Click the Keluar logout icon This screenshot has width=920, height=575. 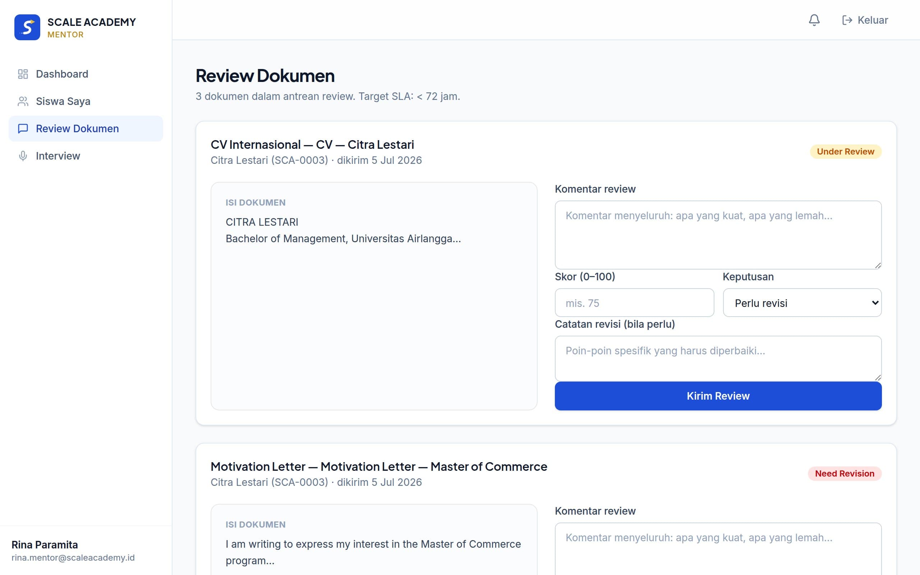847,20
